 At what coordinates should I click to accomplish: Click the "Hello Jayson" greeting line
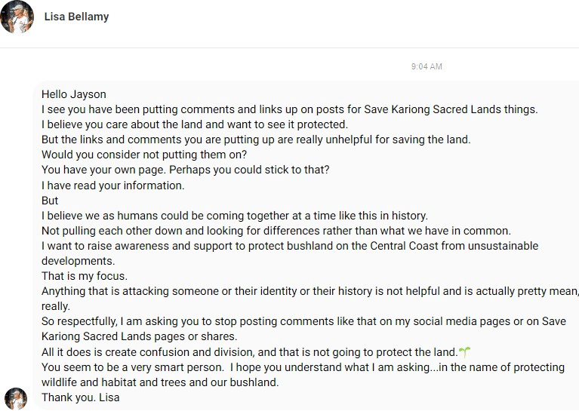[74, 94]
